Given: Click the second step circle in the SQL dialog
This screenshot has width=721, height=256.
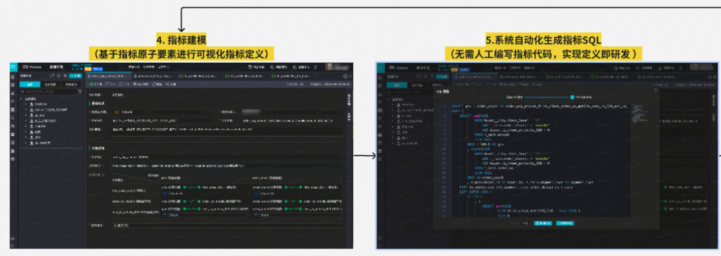Looking at the screenshot, I should pyautogui.click(x=571, y=97).
